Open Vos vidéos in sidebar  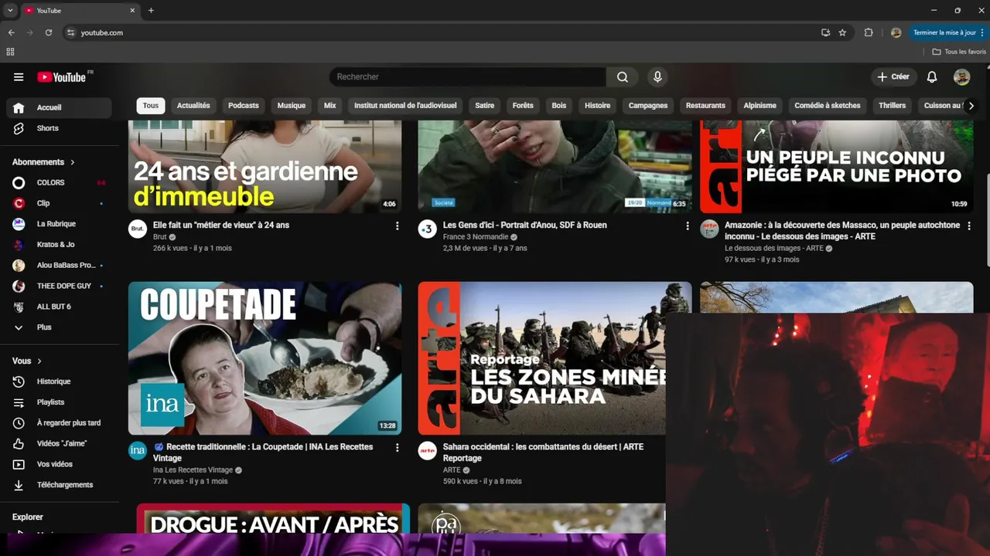(x=59, y=464)
